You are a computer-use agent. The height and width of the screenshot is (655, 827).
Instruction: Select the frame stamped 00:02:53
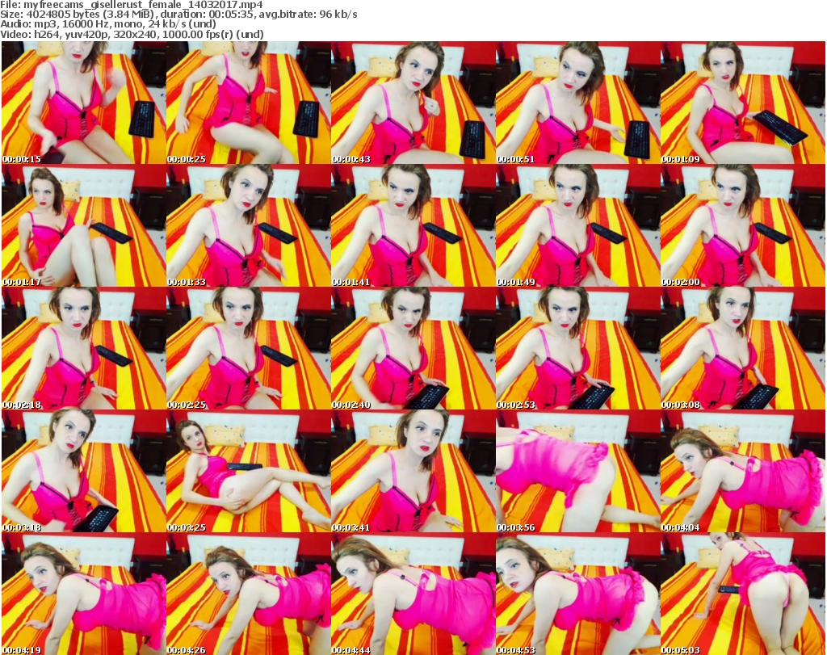tap(577, 349)
